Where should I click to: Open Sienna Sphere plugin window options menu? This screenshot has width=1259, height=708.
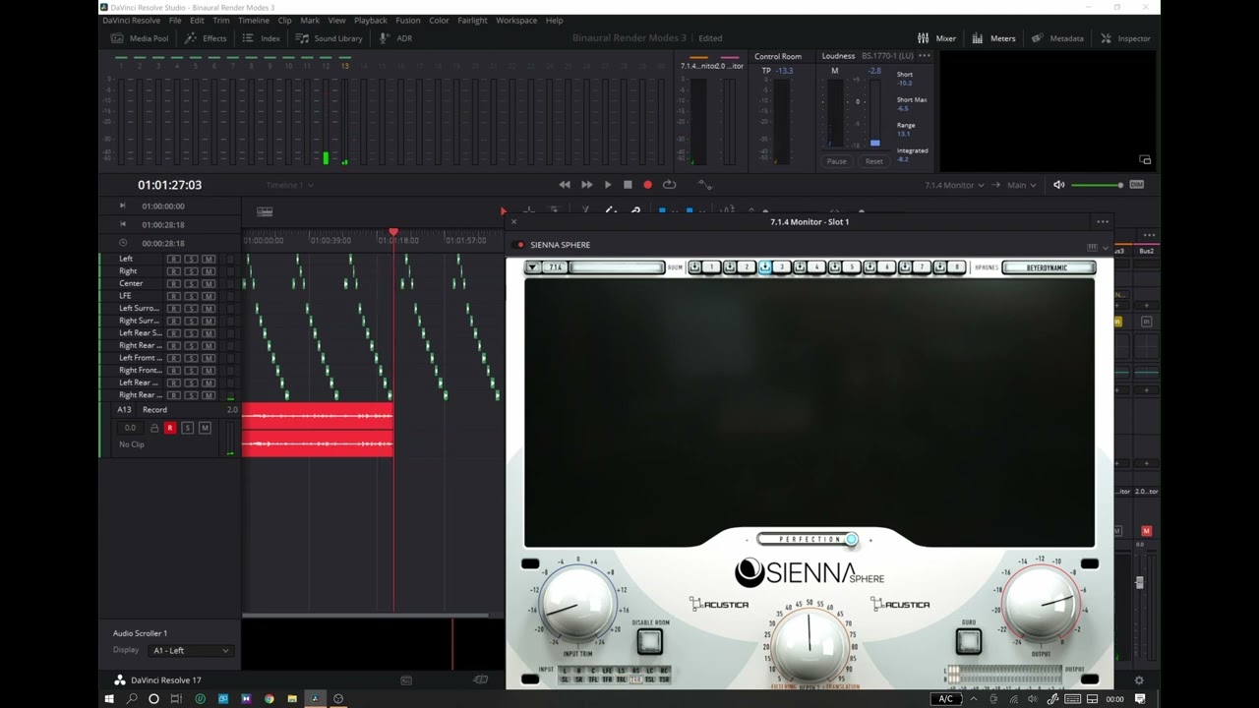(1103, 221)
